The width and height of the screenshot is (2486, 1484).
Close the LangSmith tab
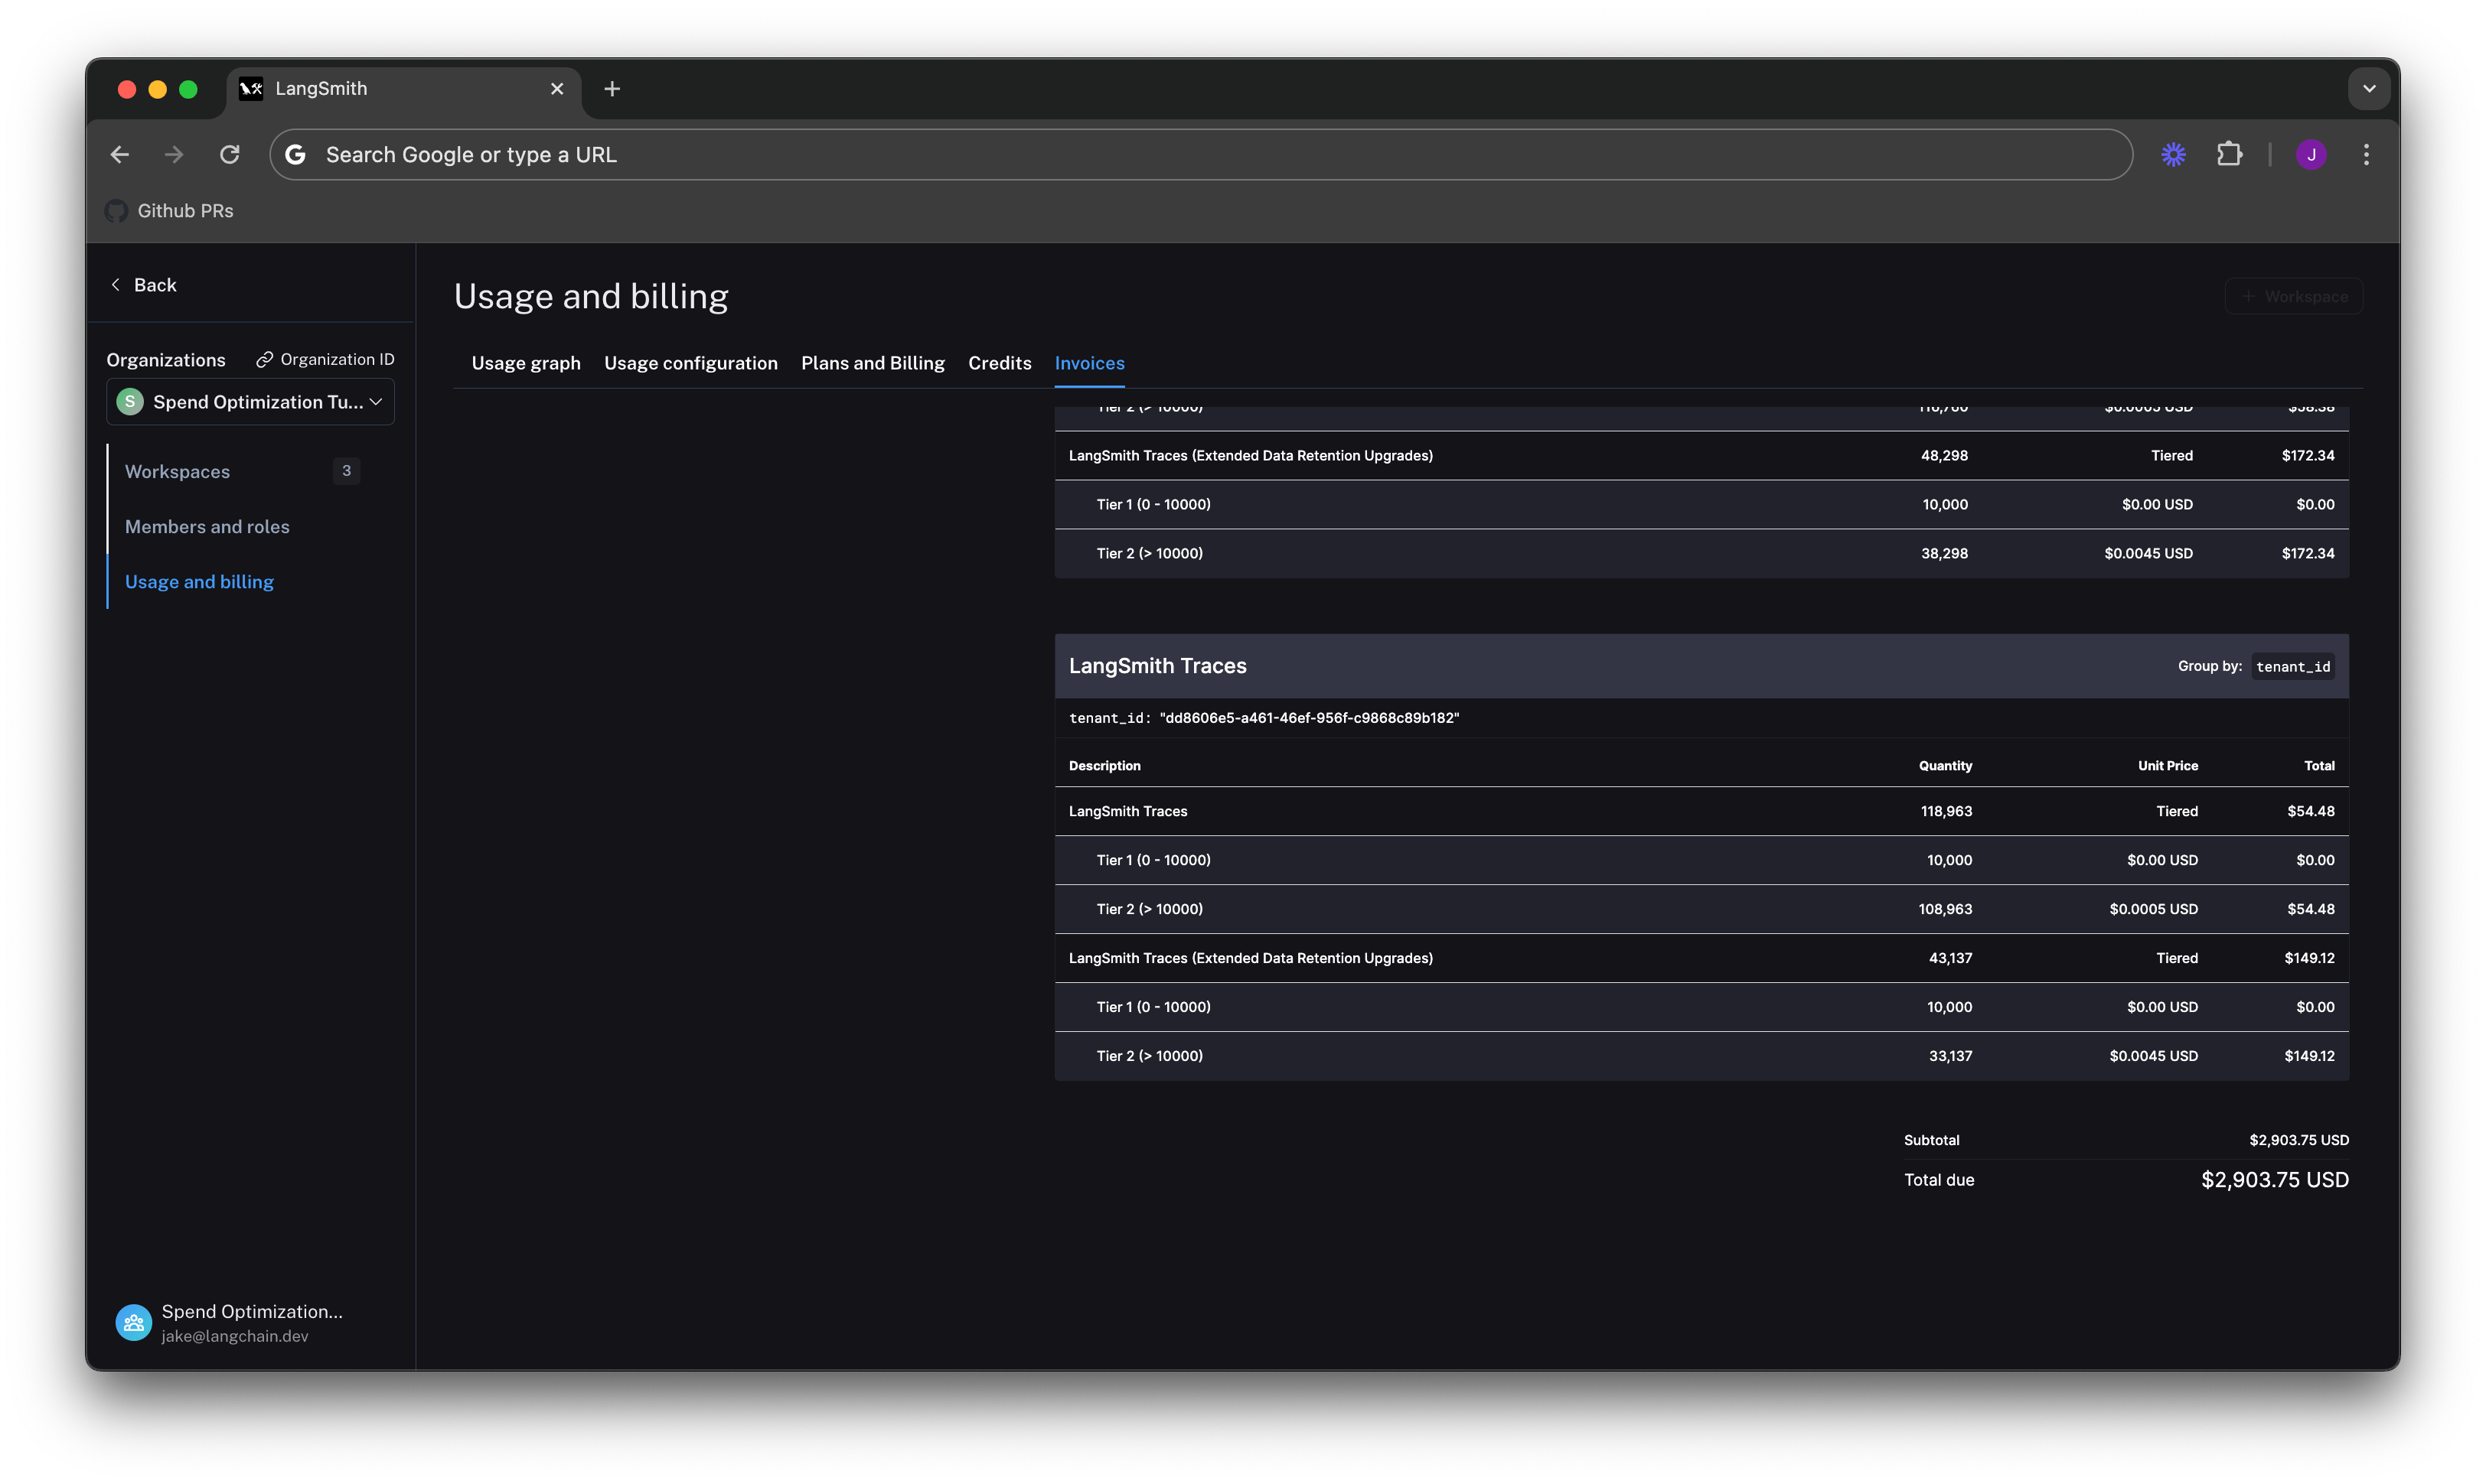557,89
